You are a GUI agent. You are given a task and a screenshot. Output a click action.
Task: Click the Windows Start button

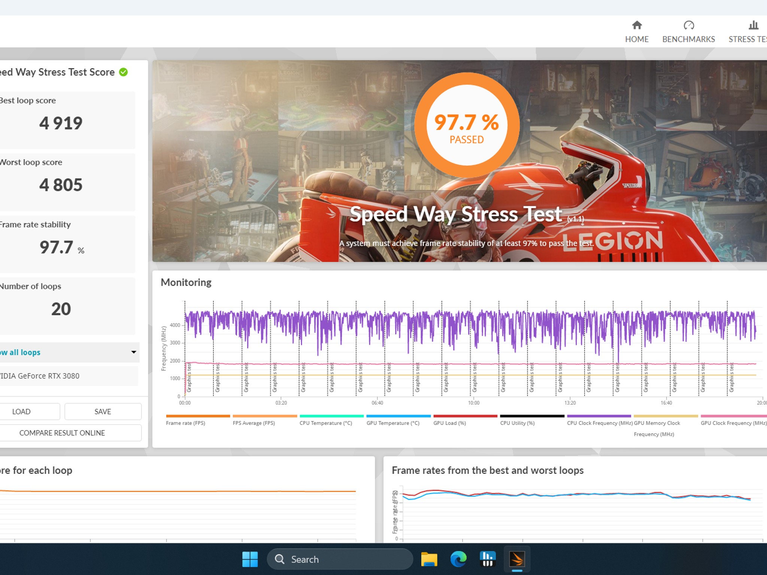(250, 559)
